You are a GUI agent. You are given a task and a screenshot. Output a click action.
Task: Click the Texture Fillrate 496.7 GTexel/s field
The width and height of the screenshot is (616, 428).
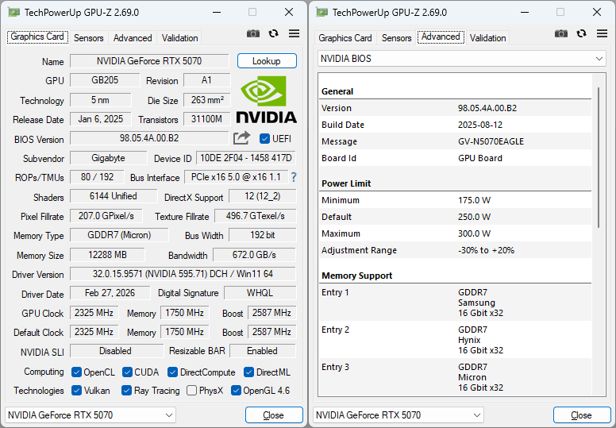(256, 216)
